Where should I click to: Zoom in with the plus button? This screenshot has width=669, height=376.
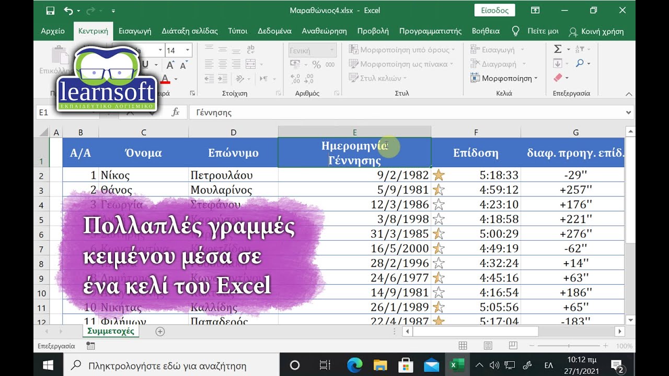[x=605, y=346]
